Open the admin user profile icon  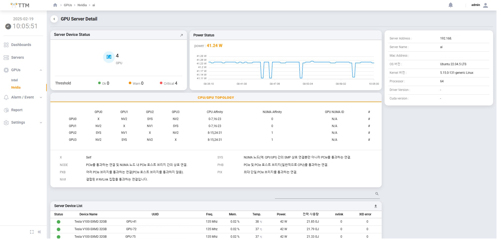point(485,5)
